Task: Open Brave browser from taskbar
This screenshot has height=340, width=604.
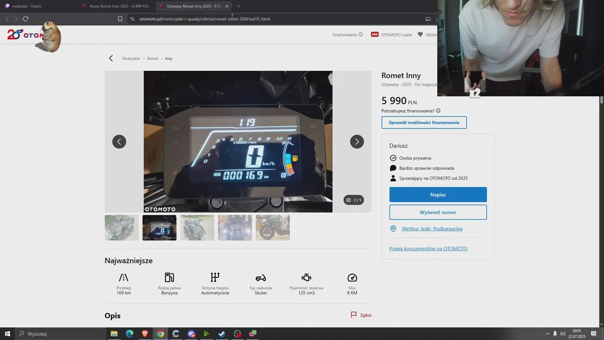Action: pyautogui.click(x=145, y=334)
